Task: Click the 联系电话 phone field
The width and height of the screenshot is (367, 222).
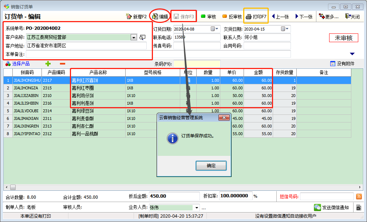Action: (x=197, y=37)
